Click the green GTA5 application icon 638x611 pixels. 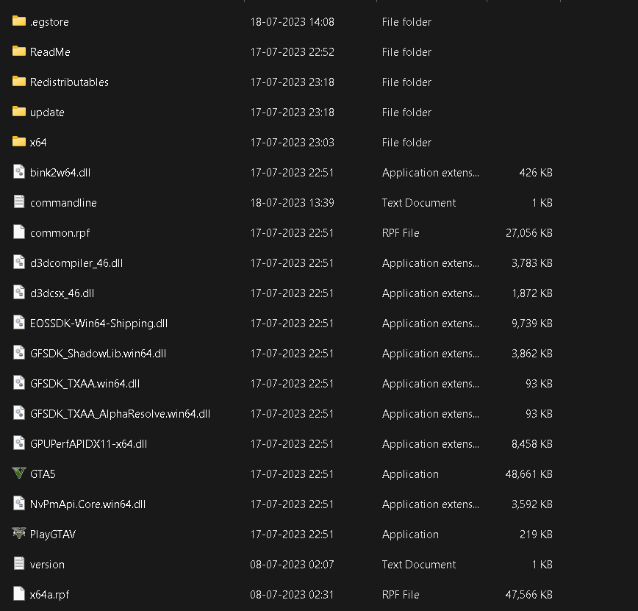18,473
